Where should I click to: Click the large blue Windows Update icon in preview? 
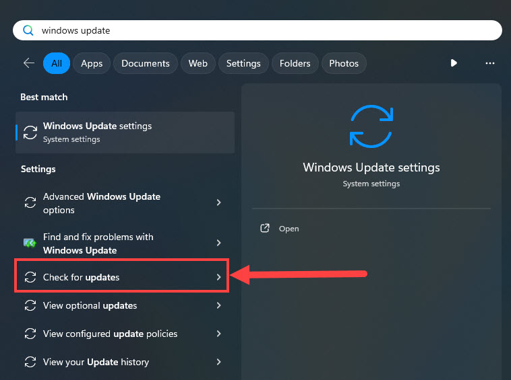click(371, 126)
